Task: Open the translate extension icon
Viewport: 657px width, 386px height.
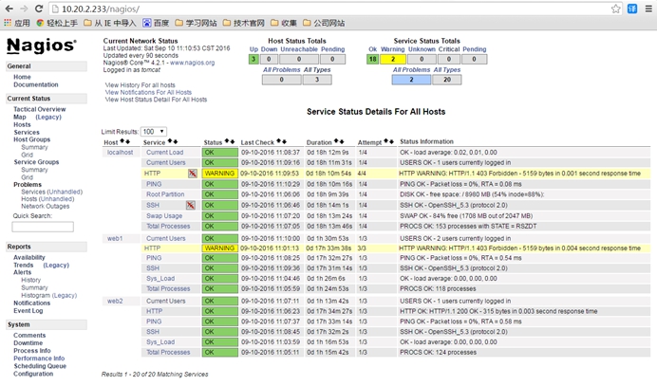Action: tap(632, 9)
